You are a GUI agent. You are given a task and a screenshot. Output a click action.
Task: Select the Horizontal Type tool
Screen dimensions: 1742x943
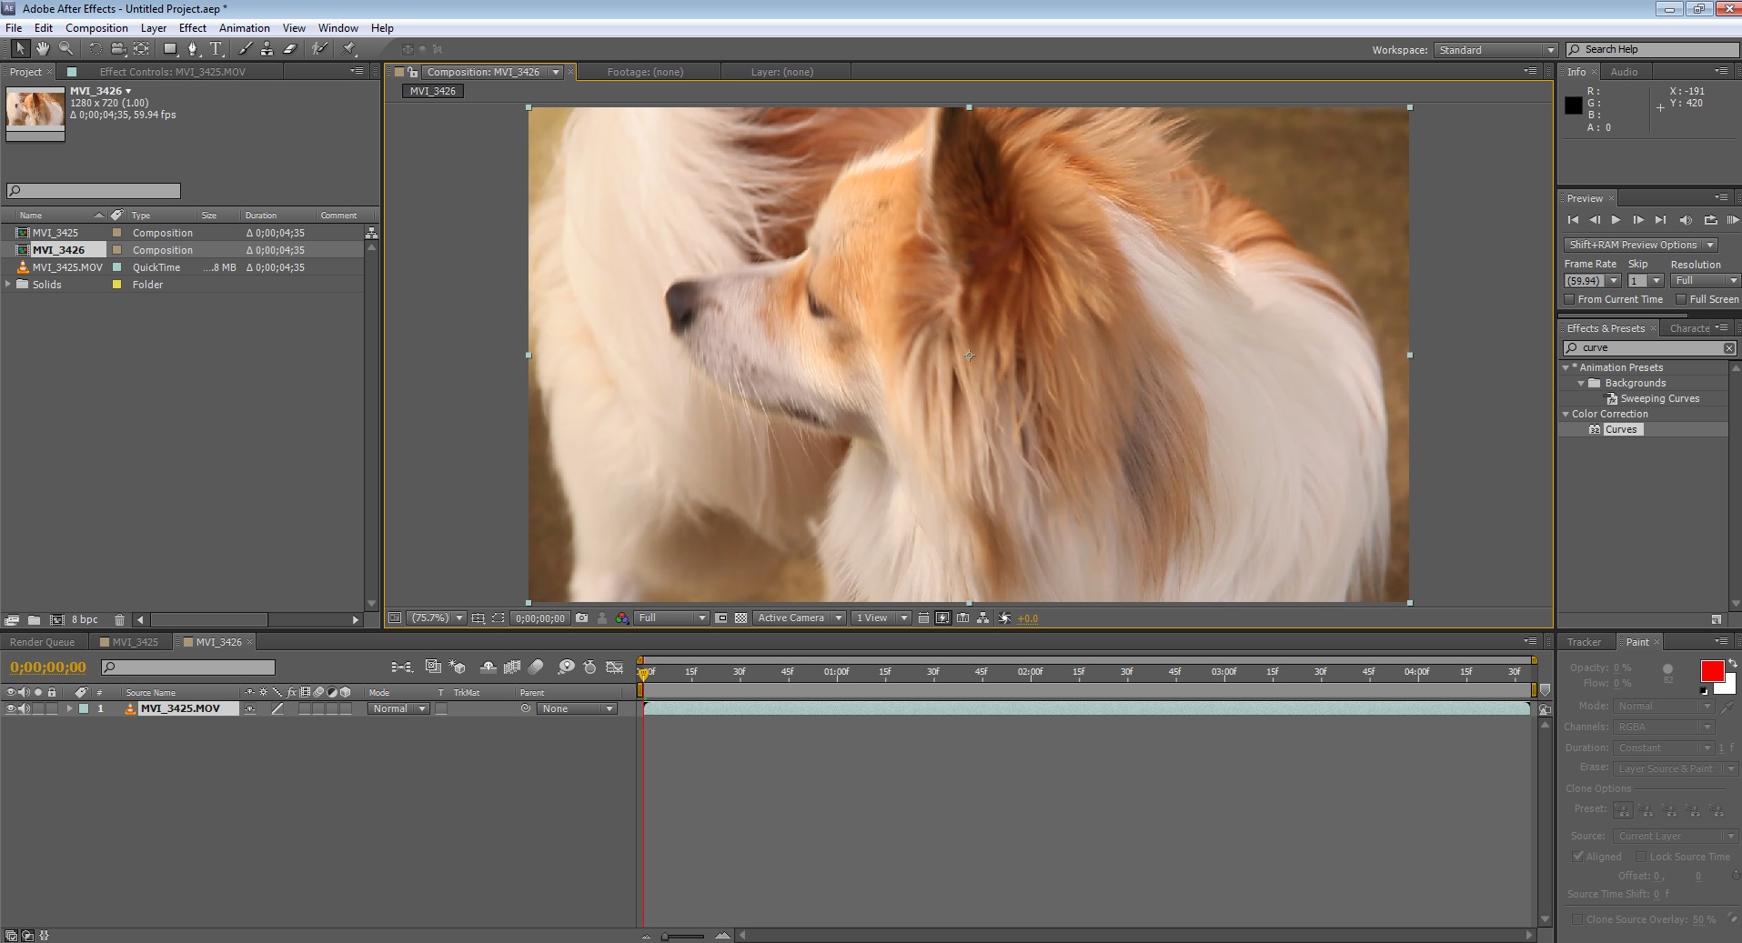[x=216, y=49]
